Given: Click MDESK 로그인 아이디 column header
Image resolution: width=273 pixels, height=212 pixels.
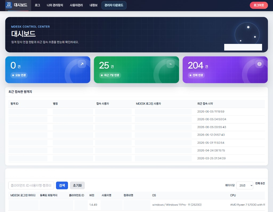Looking at the screenshot, I should (23, 195).
